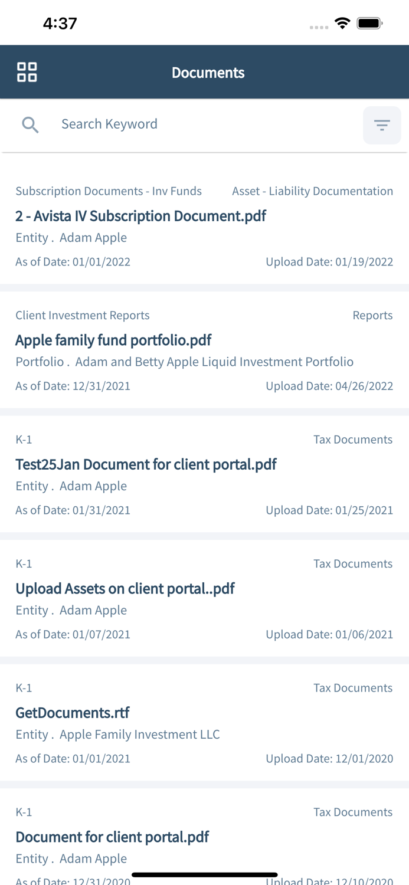Click the Search Keyword input field

coord(201,124)
